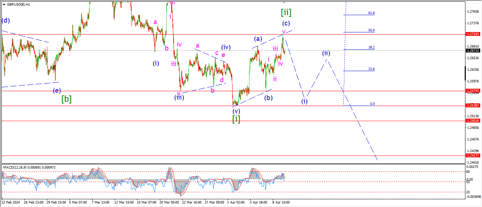Viewport: 482px width, 207px height.
Task: Click the blue (c) wave label
Action: (x=286, y=24)
